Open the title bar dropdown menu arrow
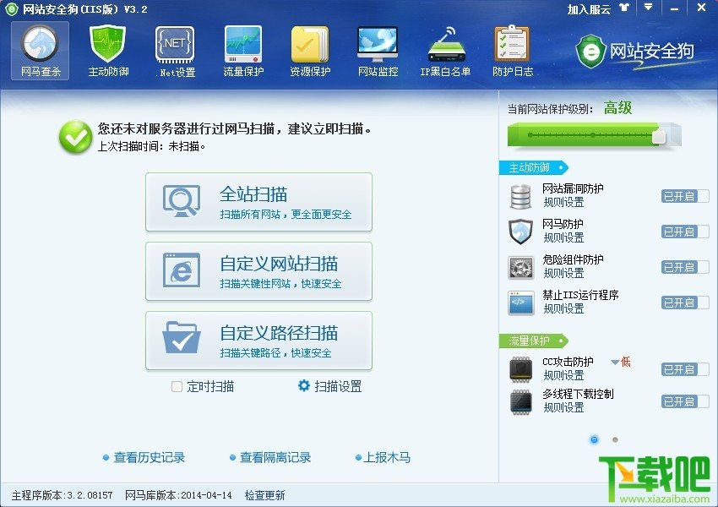 click(649, 8)
